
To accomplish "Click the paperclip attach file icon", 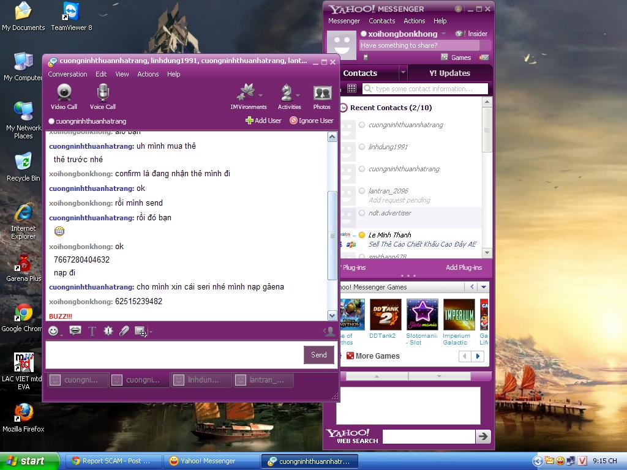I will [124, 331].
